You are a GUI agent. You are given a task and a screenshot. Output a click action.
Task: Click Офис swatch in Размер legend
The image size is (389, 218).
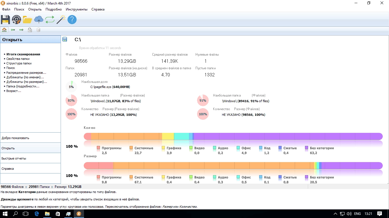[238, 177]
